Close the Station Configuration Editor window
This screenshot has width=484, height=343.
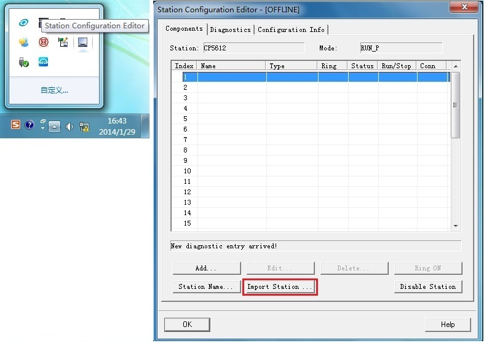click(464, 7)
